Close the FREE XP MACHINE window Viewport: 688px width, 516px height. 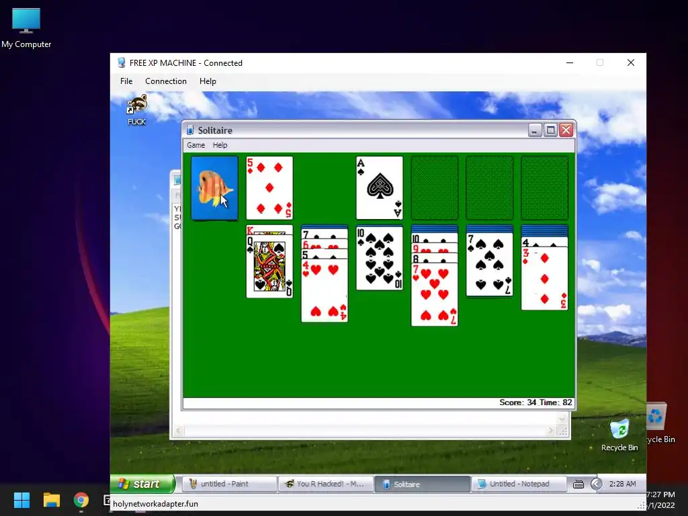pyautogui.click(x=630, y=62)
